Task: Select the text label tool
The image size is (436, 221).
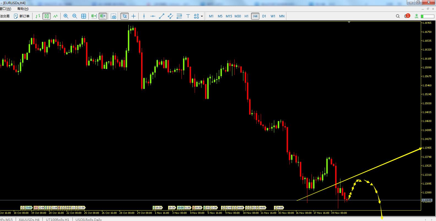Action: [188, 16]
